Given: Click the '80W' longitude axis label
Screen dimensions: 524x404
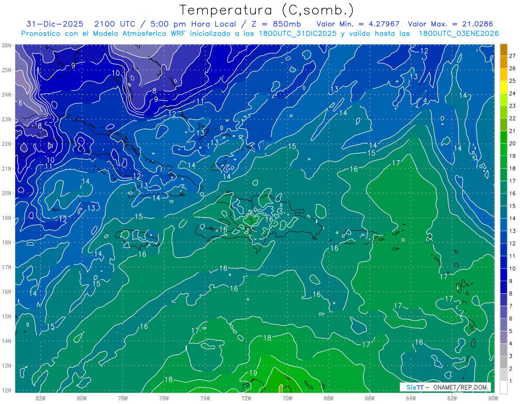Looking at the screenshot, I should coord(82,398).
